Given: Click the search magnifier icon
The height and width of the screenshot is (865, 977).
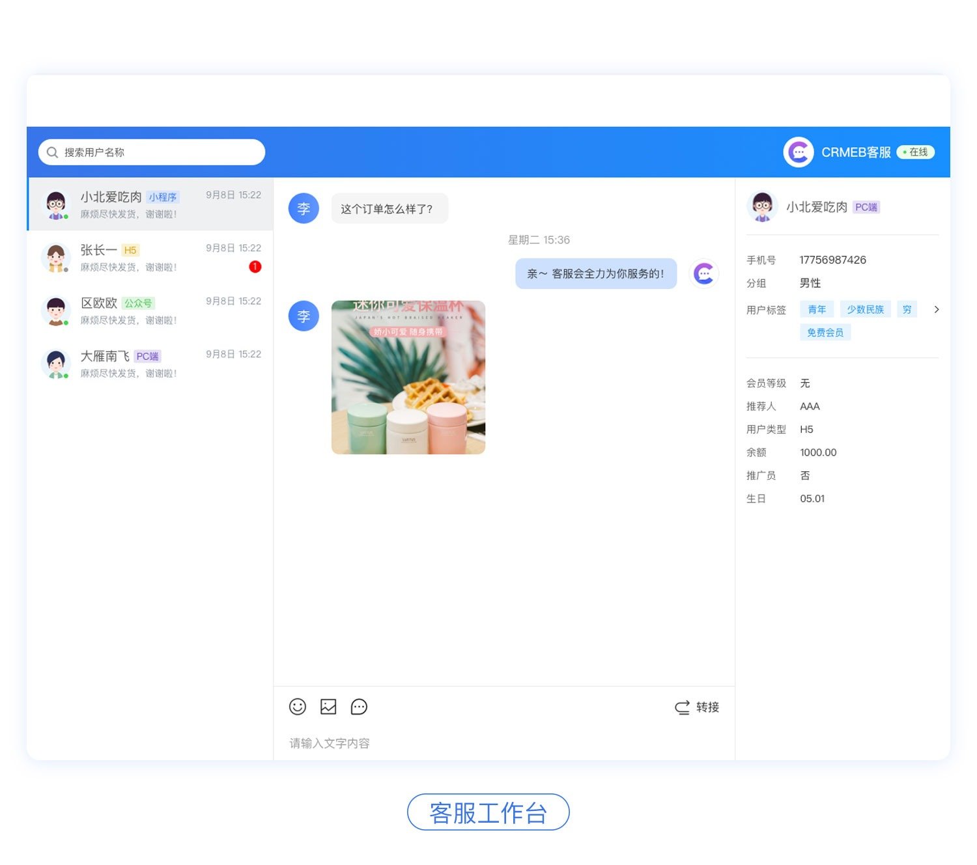Looking at the screenshot, I should click(x=53, y=152).
